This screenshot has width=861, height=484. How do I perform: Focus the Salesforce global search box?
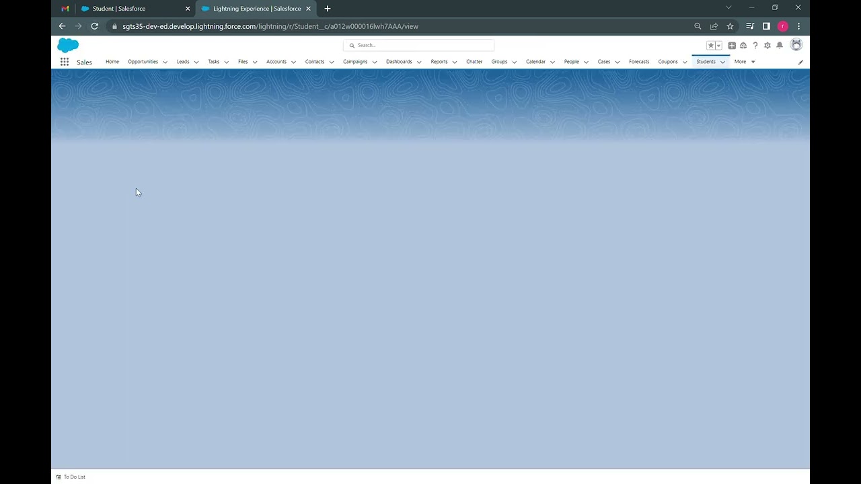coord(418,45)
